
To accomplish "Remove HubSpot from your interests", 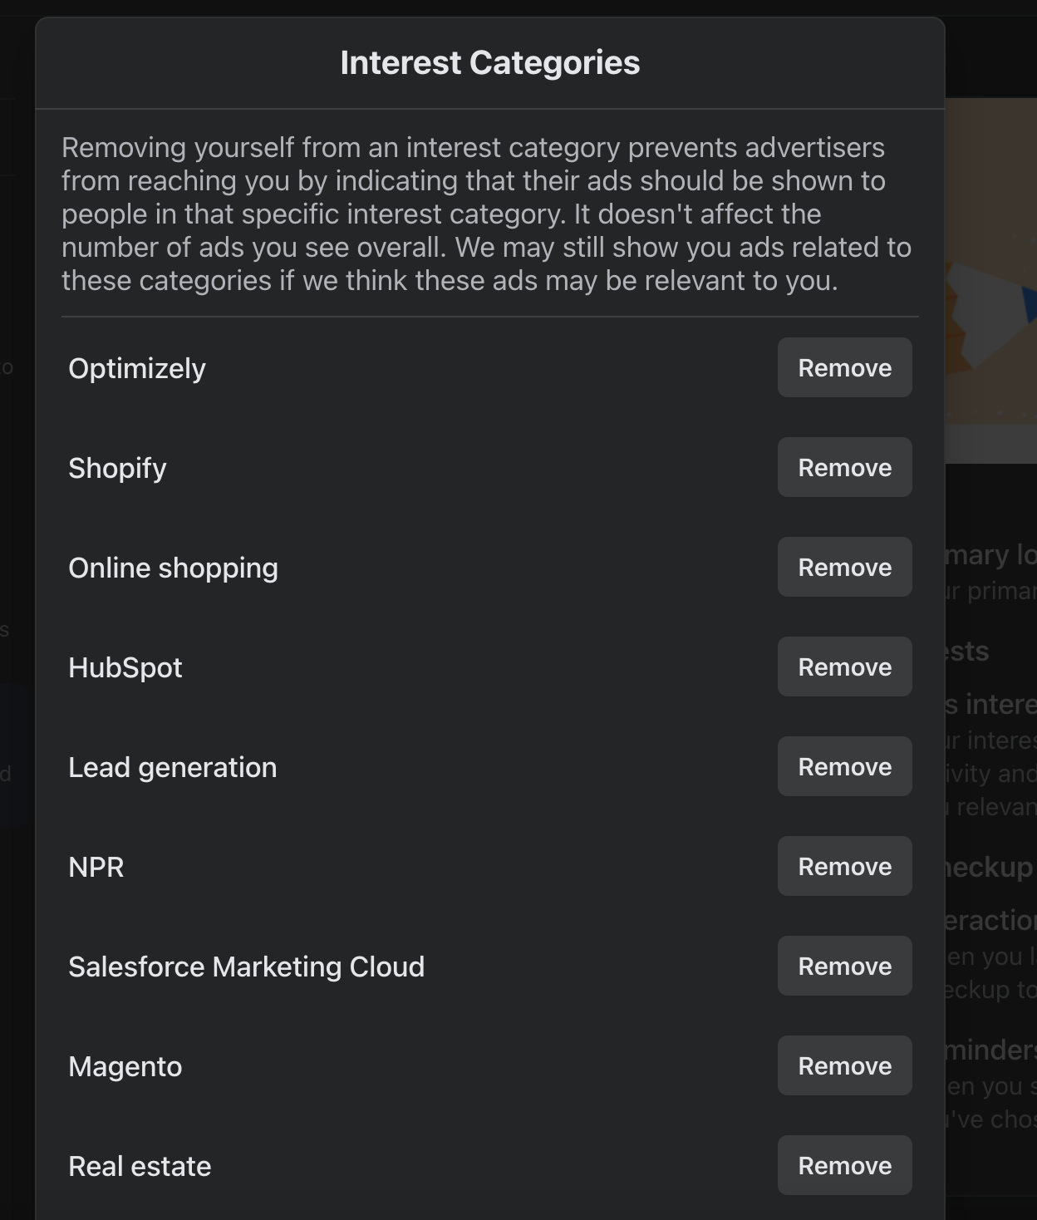I will coord(844,667).
